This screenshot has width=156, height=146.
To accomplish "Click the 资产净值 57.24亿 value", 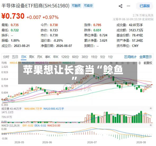I will point(137,41).
